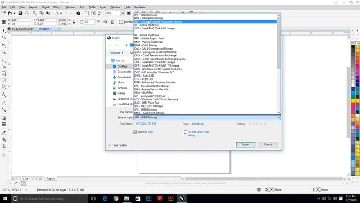This screenshot has height=203, width=360.
Task: Select the Freehand drawing tool
Action: (x=4, y=60)
